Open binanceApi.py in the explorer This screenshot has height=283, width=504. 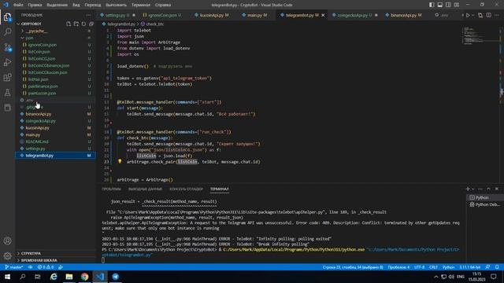(55, 114)
